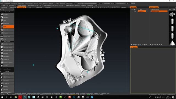Select the RFill tool
Screen dimensions: 176x99
7,39
